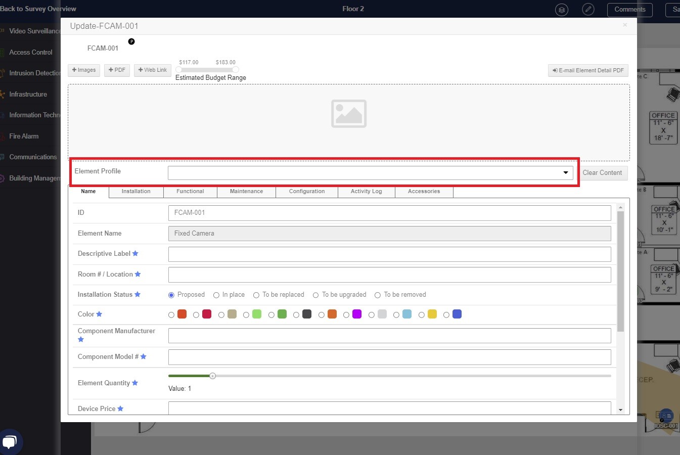Open the Activity Log tab
Viewport: 680px width, 455px height.
[366, 192]
